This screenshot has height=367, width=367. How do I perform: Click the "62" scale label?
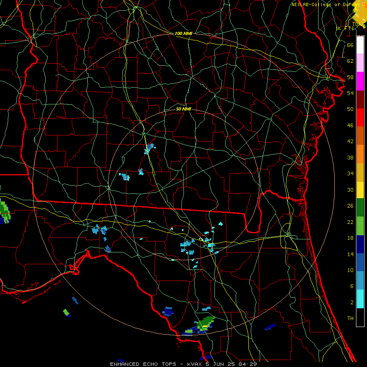350,61
